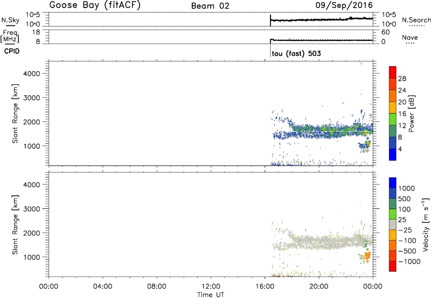431x298 pixels.
Task: Click the blue bottom of Power colorbar
Action: point(393,154)
